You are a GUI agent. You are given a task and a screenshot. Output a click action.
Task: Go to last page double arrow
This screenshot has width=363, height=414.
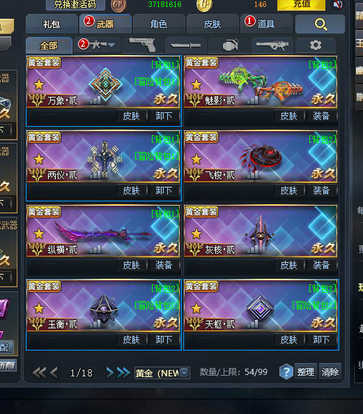pyautogui.click(x=123, y=373)
